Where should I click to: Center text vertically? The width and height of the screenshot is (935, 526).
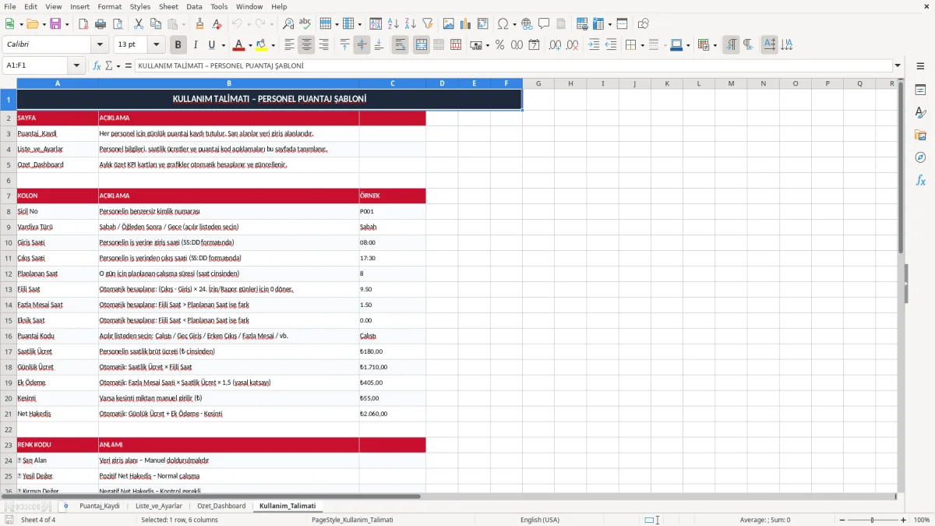[362, 45]
